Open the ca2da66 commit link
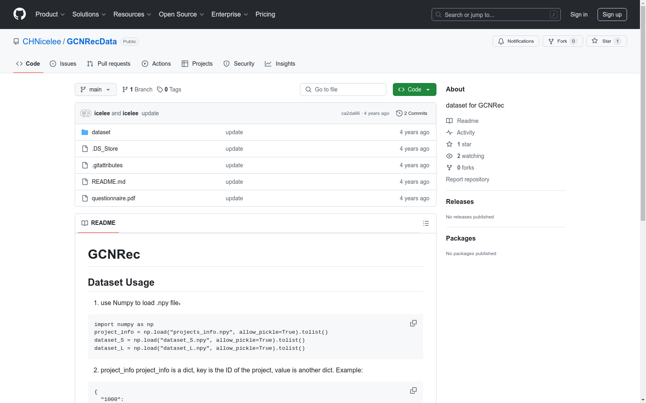The height and width of the screenshot is (403, 646). point(350,113)
